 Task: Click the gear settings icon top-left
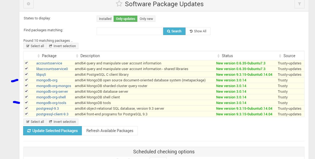point(29,4)
